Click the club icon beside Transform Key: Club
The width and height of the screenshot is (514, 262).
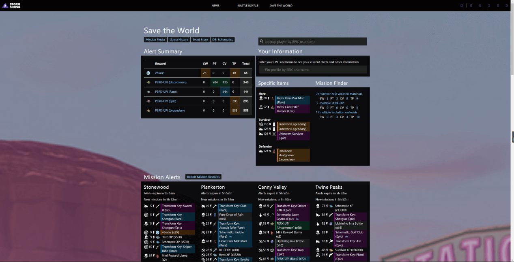[x=215, y=206]
